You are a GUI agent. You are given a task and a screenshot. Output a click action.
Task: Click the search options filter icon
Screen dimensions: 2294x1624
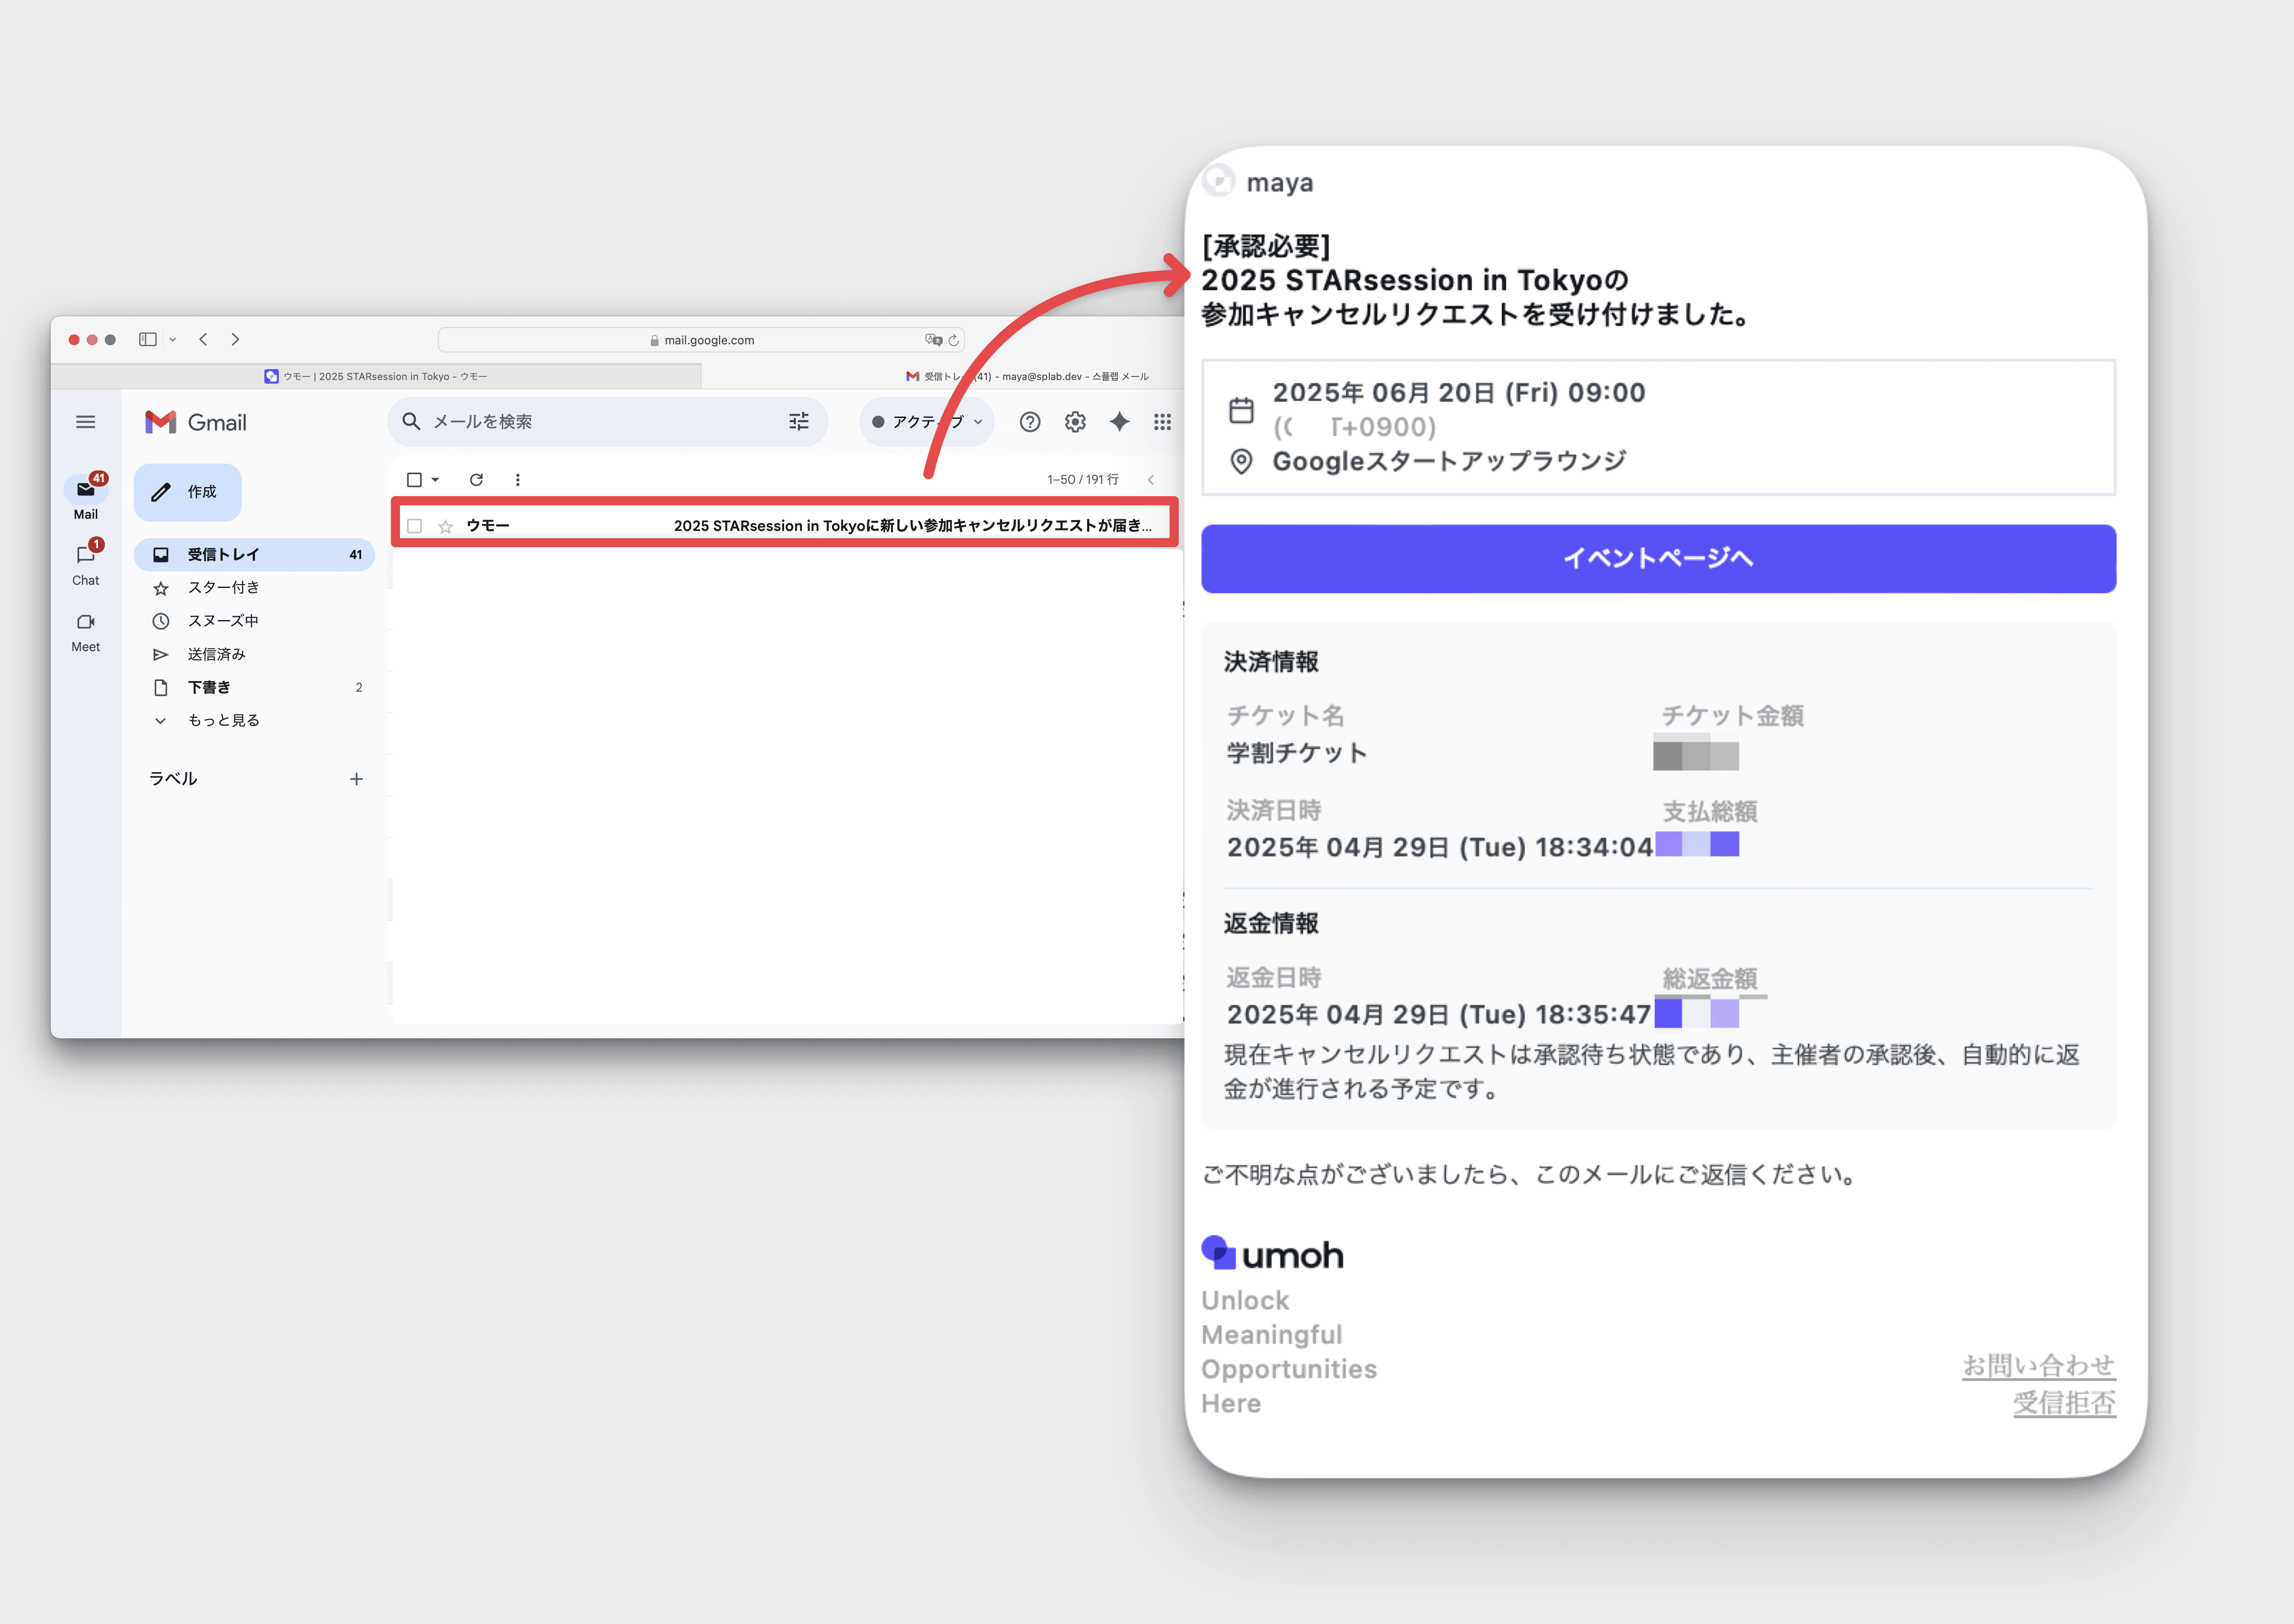pyautogui.click(x=798, y=422)
